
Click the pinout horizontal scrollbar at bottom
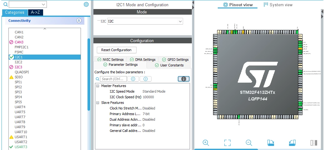click(x=226, y=149)
